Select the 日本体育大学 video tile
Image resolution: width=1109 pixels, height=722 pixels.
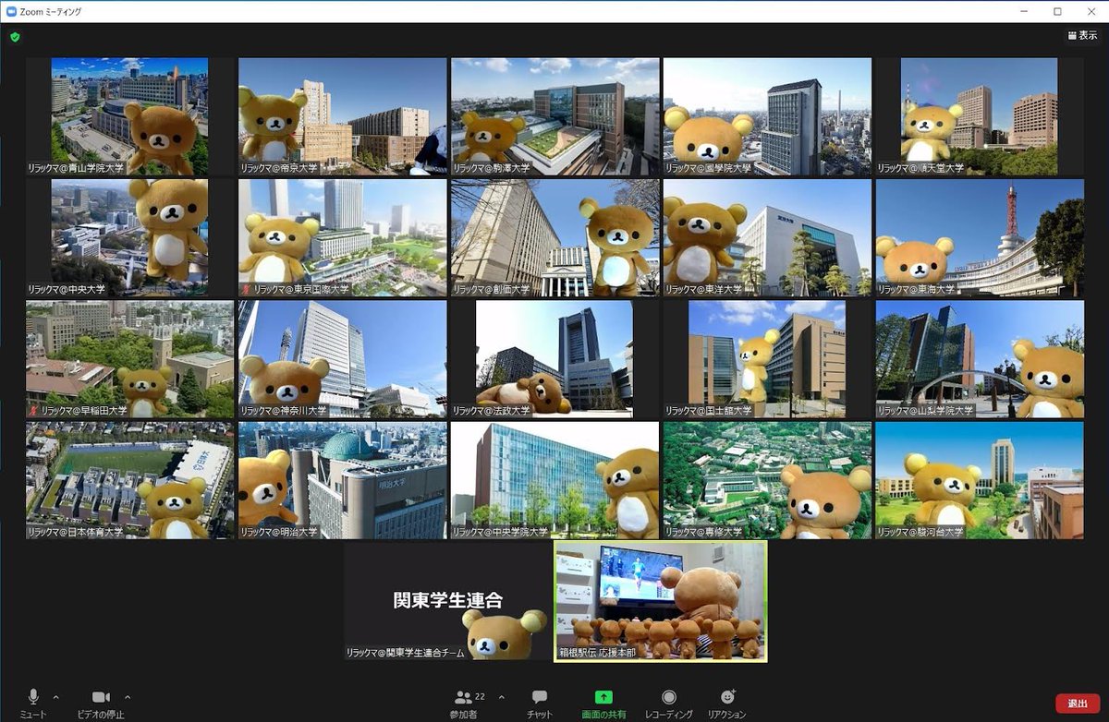tap(130, 480)
